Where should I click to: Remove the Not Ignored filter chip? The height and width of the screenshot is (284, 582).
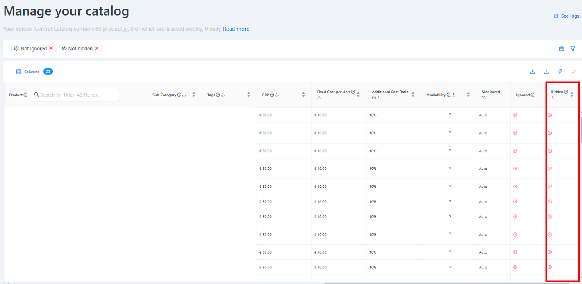tap(51, 48)
